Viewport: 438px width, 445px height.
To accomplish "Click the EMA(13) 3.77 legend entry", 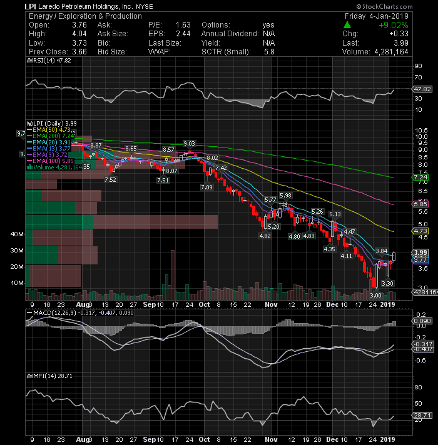I will point(49,148).
